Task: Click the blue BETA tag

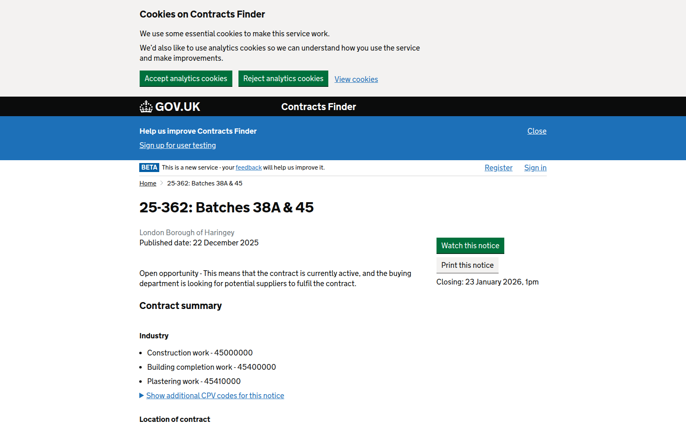Action: tap(149, 168)
